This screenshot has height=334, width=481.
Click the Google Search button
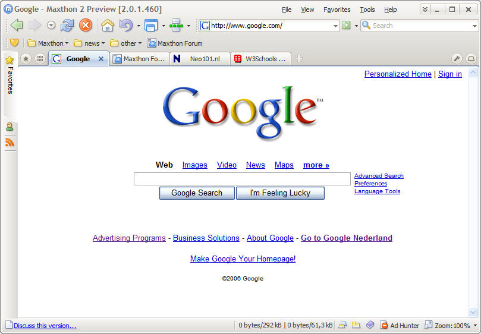click(197, 193)
